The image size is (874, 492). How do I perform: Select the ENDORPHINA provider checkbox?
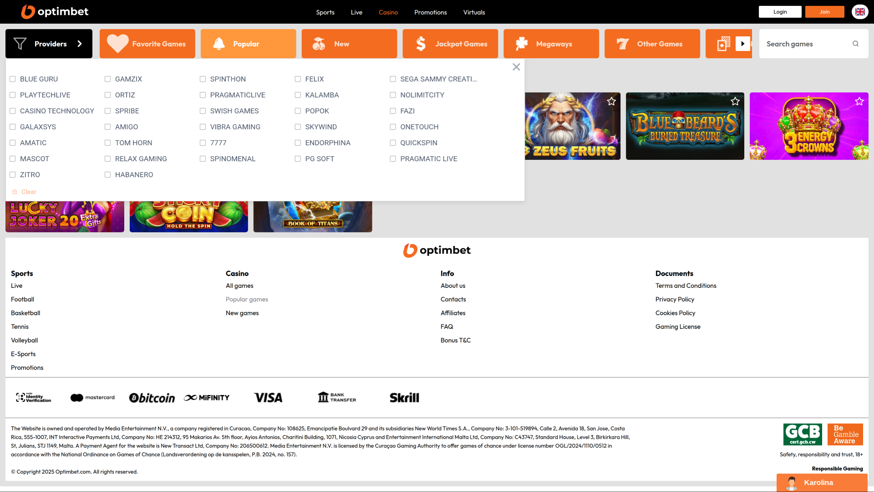pos(298,143)
